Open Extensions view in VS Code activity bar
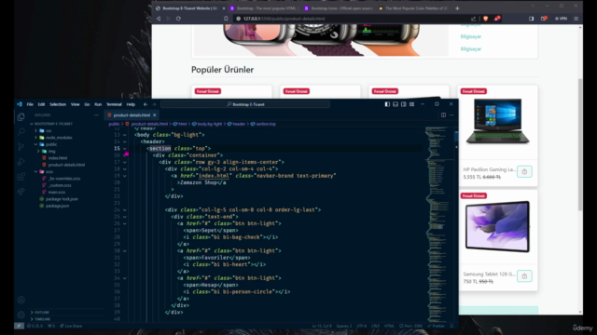 [21, 177]
